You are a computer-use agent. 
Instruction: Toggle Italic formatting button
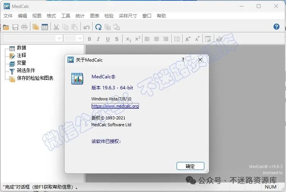point(98,39)
